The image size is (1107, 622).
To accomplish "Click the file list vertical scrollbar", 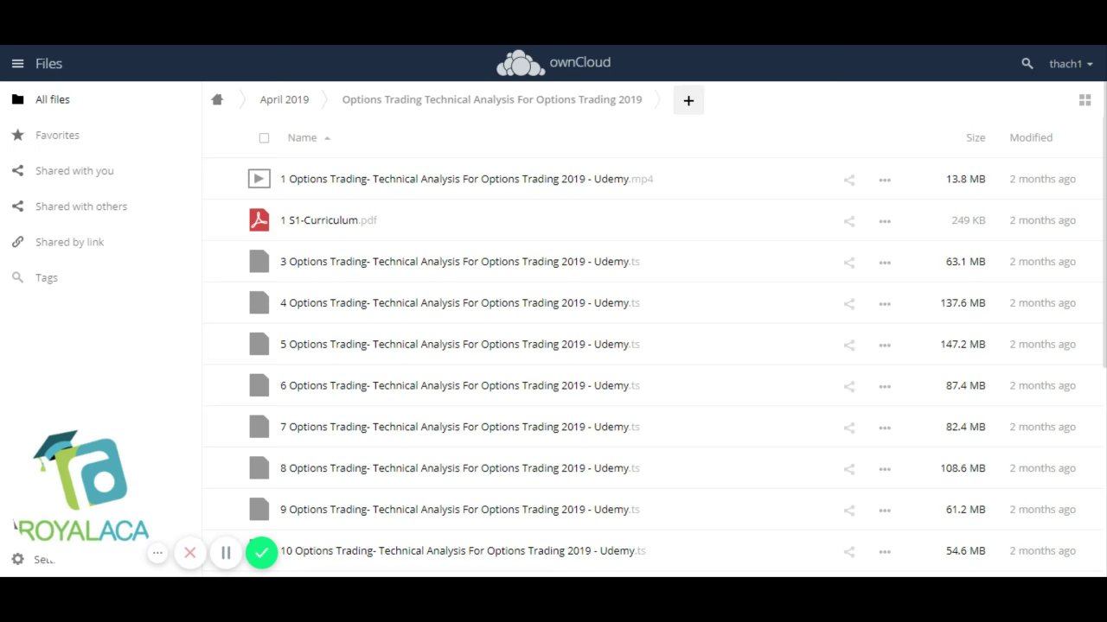I will [x=1104, y=225].
